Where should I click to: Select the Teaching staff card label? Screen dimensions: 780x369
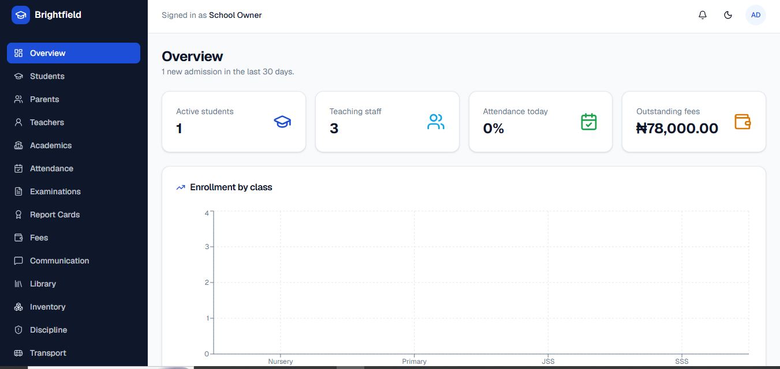(356, 111)
